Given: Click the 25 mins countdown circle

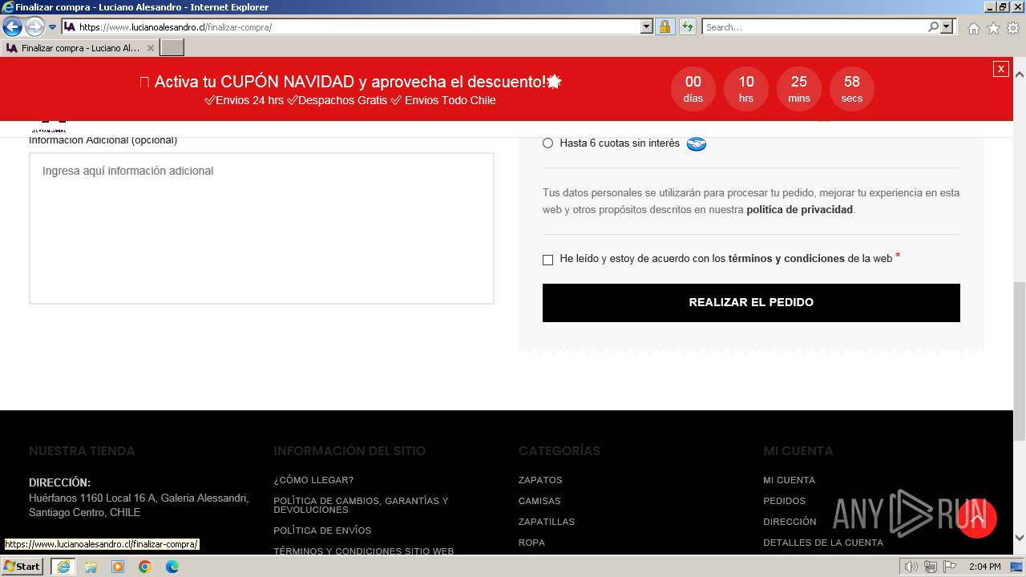Looking at the screenshot, I should point(798,88).
